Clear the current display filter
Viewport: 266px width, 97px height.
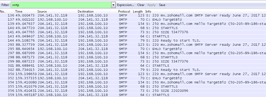[141, 5]
